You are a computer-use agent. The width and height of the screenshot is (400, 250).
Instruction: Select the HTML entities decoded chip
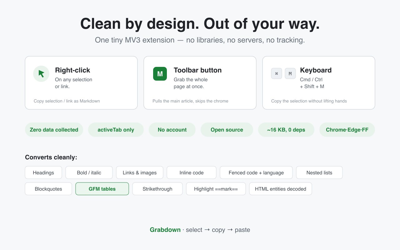[x=281, y=189]
